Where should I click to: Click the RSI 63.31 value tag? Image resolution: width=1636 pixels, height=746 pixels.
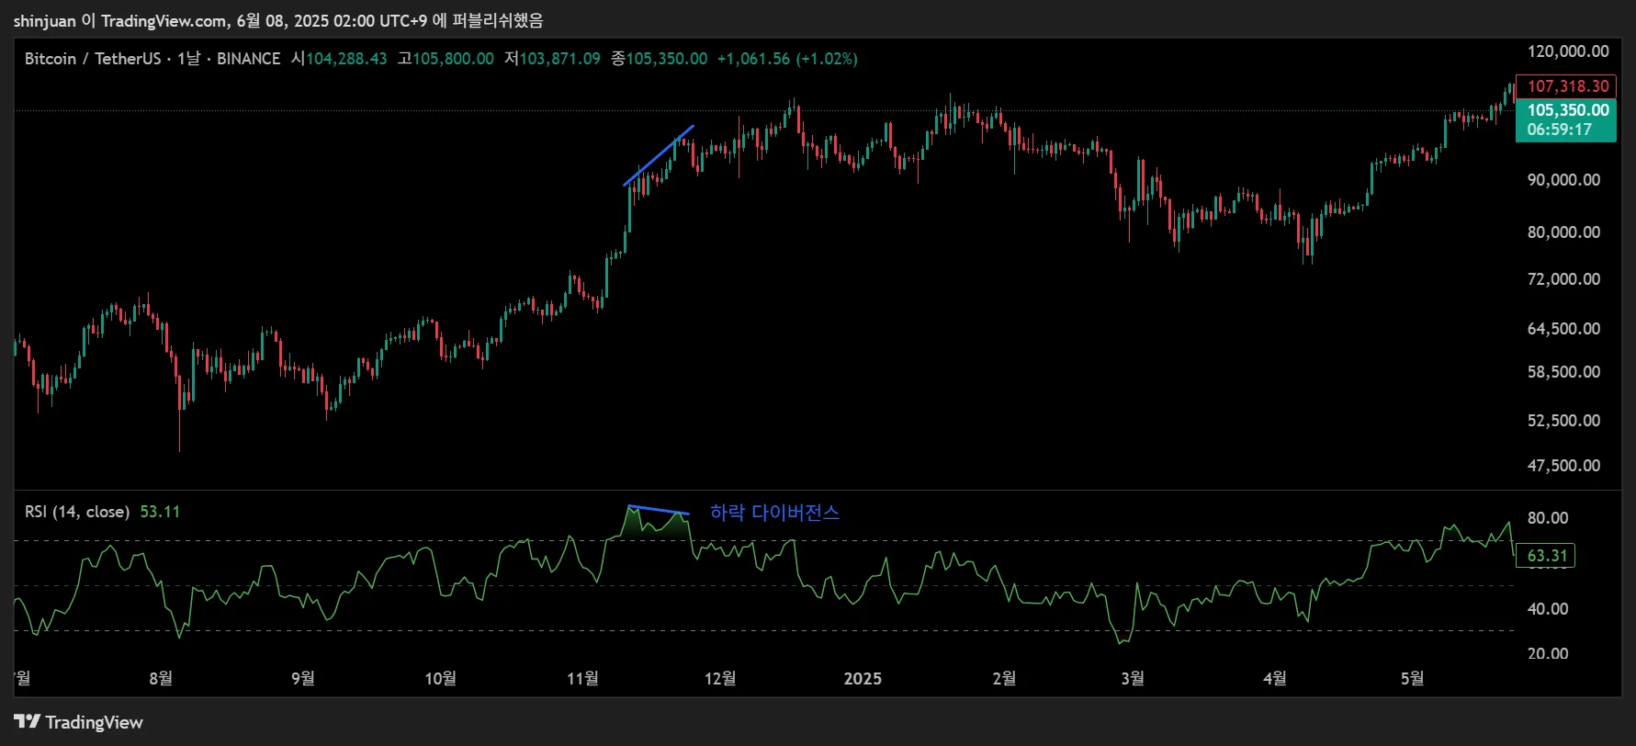coord(1547,556)
